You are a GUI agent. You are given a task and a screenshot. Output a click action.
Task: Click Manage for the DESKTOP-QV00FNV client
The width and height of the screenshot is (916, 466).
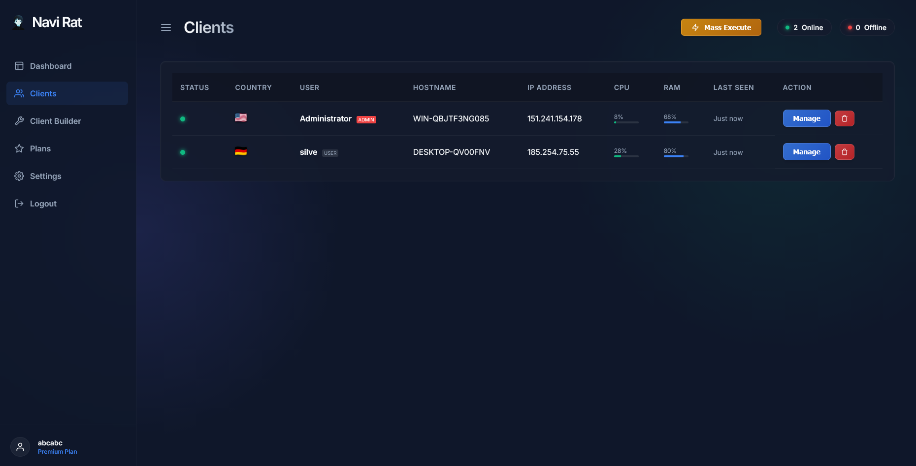click(x=807, y=152)
